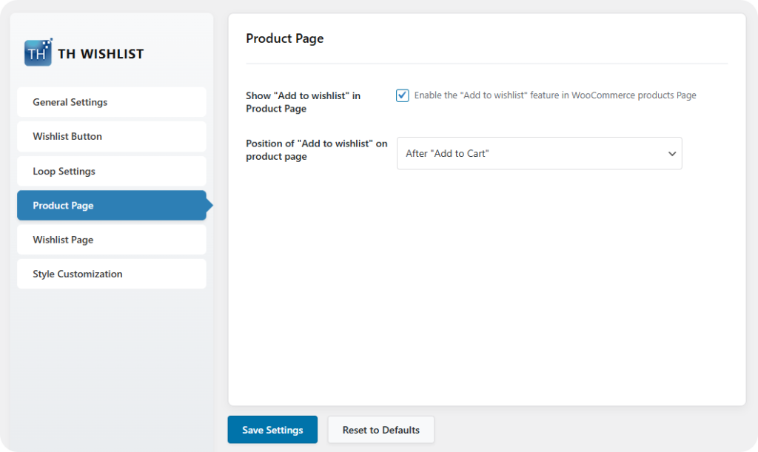This screenshot has width=758, height=452.
Task: Open the Wishlist Button settings tab
Action: [111, 136]
